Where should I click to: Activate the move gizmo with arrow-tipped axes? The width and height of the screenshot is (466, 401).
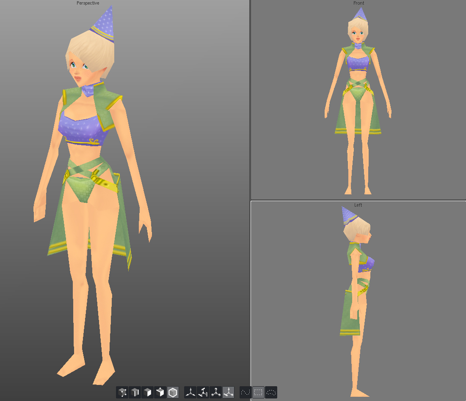pyautogui.click(x=190, y=393)
